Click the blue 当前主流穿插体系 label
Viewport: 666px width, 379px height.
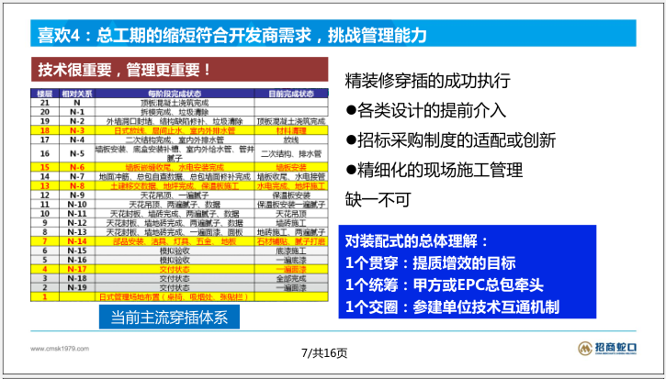click(175, 318)
